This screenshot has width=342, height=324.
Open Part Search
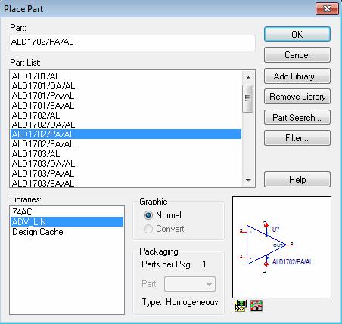tap(297, 117)
